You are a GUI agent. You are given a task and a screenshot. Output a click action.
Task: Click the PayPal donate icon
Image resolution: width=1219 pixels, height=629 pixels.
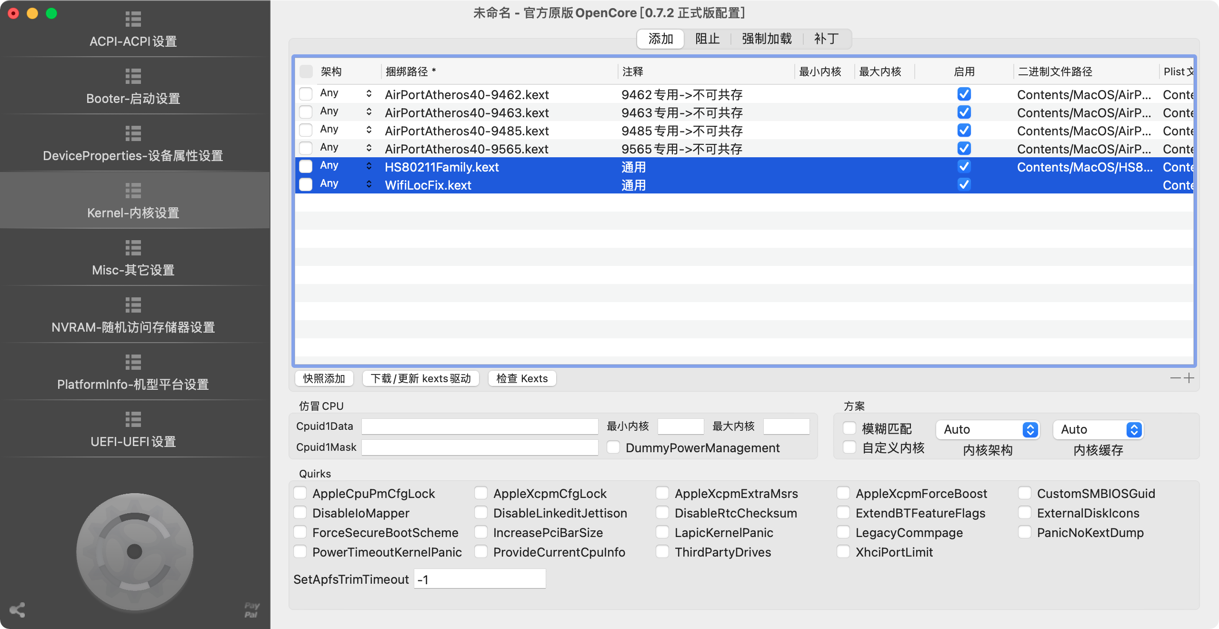coord(251,610)
